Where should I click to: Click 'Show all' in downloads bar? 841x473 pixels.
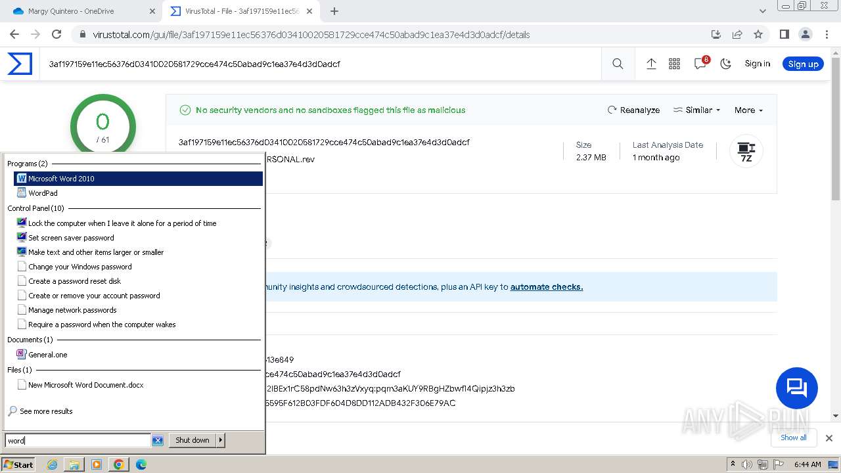[794, 438]
